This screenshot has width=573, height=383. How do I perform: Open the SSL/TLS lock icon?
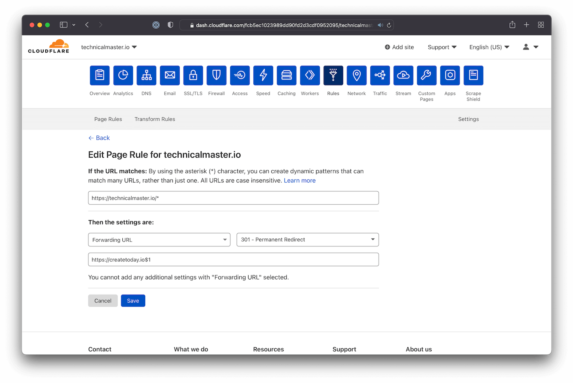tap(193, 75)
